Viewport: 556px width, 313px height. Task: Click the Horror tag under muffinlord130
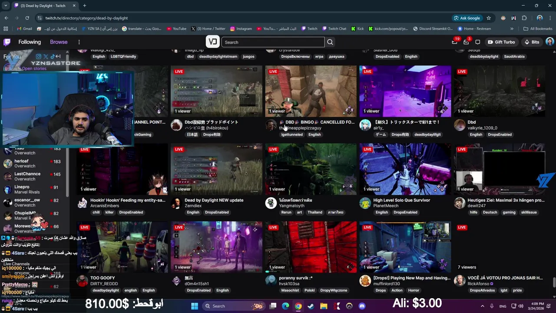click(x=414, y=290)
